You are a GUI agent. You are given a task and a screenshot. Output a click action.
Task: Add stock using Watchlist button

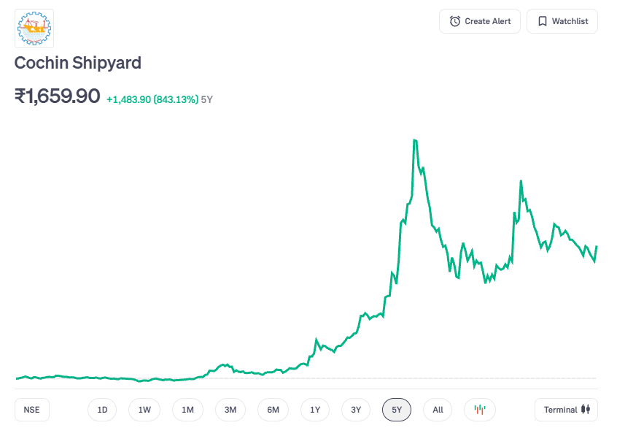[x=562, y=21]
